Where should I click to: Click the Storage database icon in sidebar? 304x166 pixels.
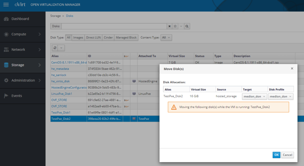[x=6, y=65]
